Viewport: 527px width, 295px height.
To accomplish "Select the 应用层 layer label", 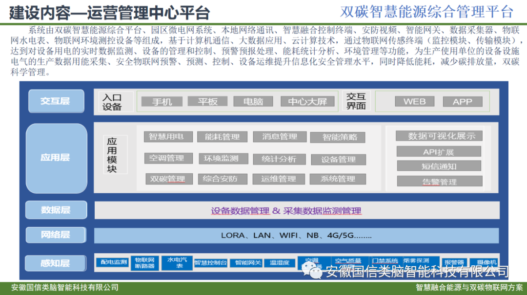I will coord(56,158).
